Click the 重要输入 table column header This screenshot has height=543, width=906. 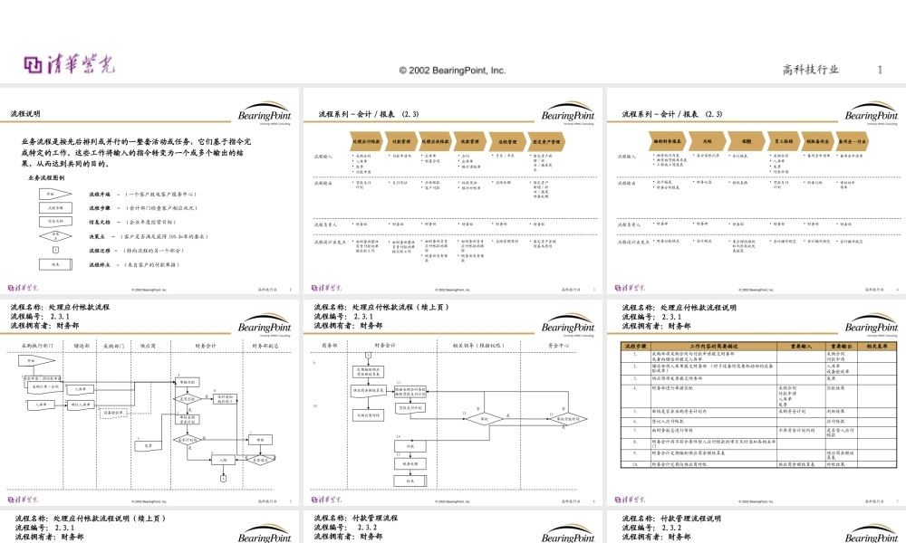tap(801, 347)
